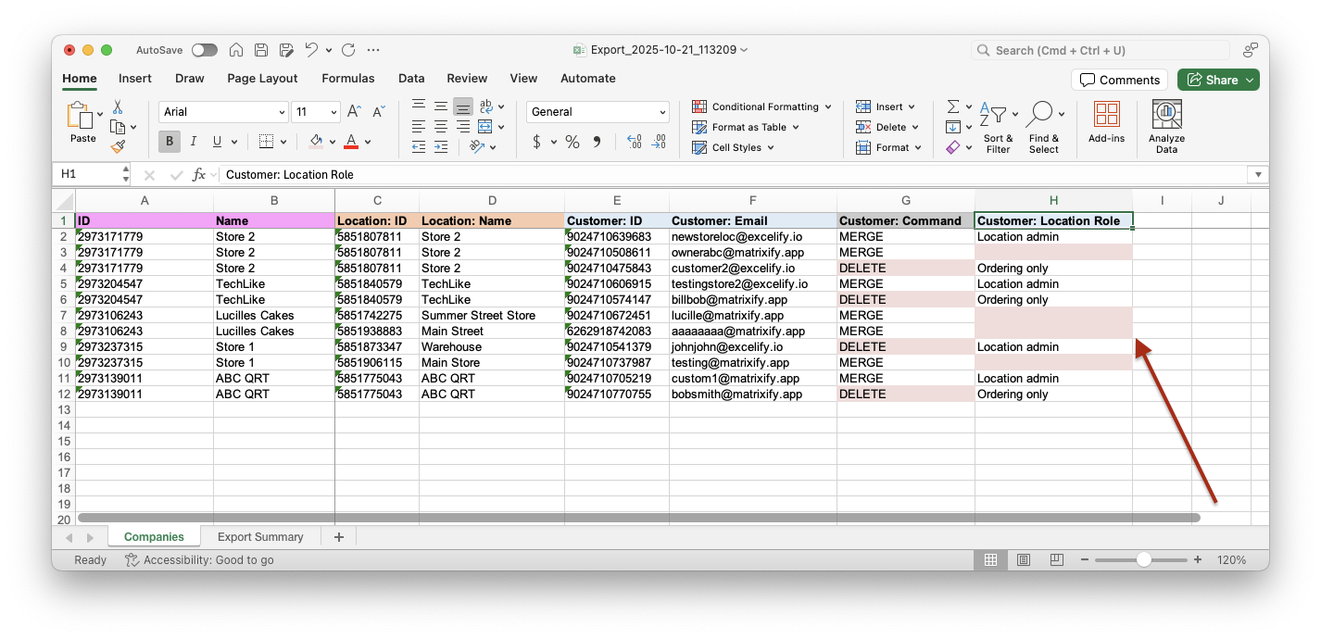Open the Add-ins icon

(x=1106, y=116)
